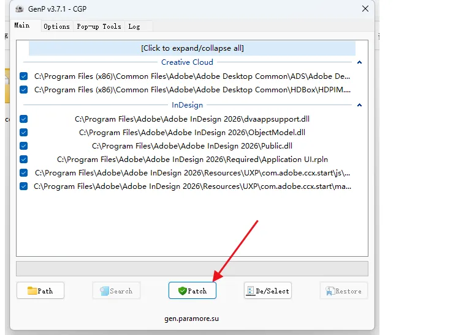
Task: Switch to the Options tab
Action: click(x=56, y=26)
